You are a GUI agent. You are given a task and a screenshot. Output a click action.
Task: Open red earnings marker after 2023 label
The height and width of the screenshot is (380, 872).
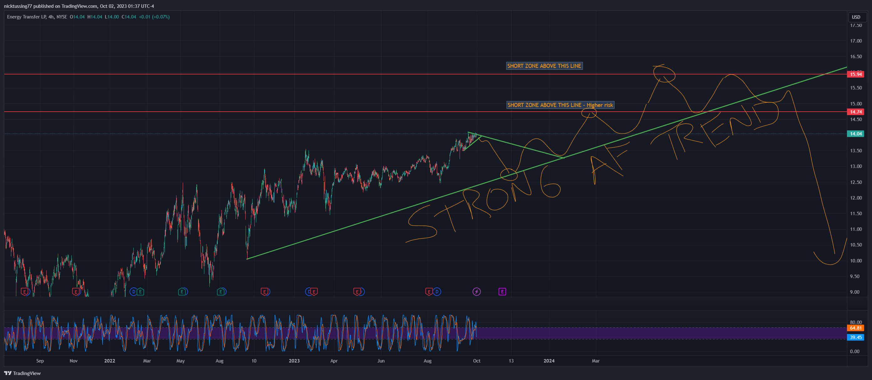pyautogui.click(x=314, y=292)
